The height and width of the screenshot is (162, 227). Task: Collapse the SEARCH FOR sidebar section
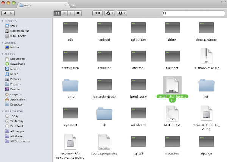pyautogui.click(x=2, y=111)
